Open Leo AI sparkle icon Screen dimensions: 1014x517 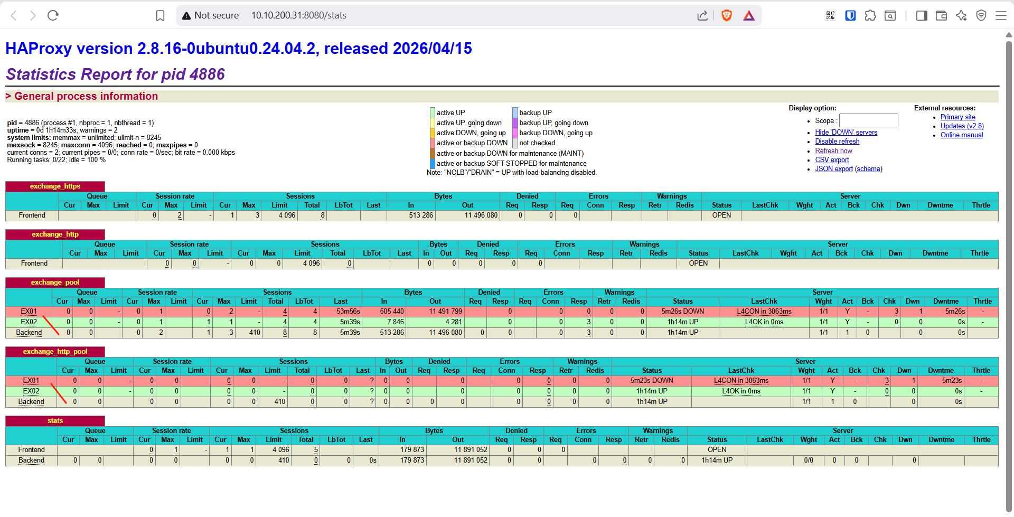961,16
